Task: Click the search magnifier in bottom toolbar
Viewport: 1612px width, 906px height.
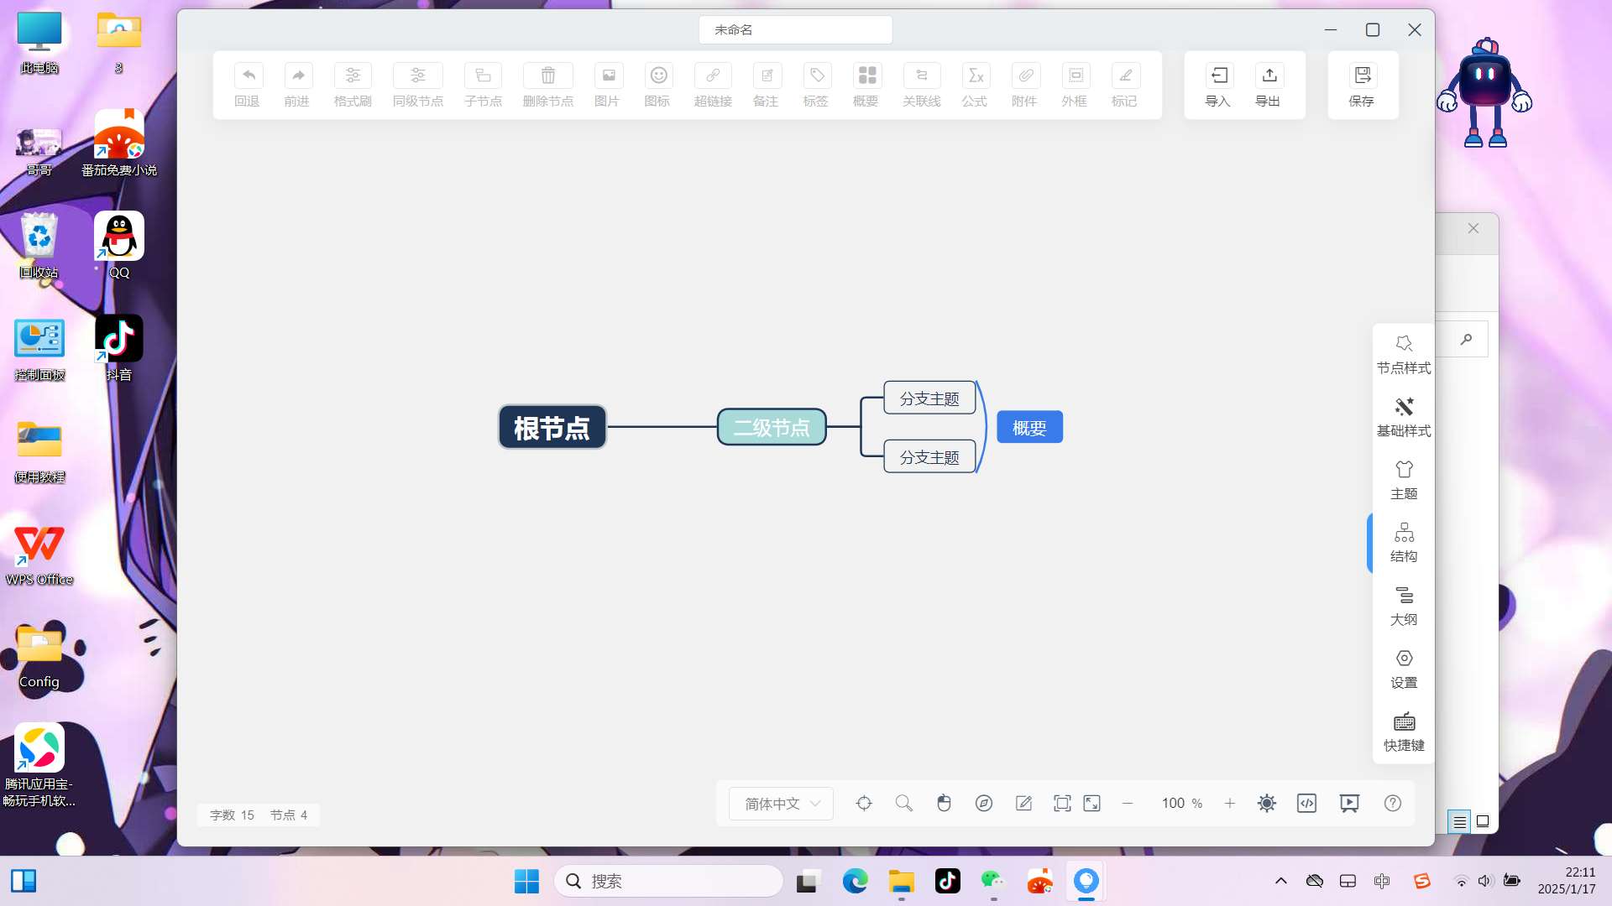Action: (x=904, y=804)
